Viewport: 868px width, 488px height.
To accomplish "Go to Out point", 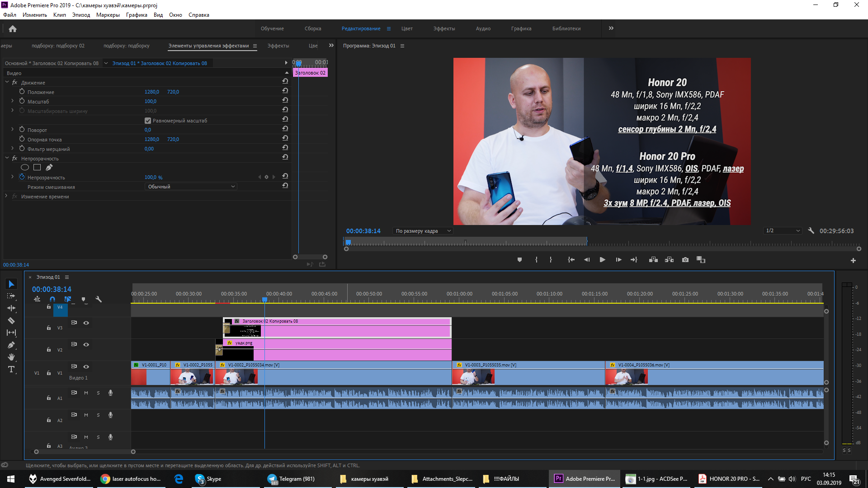I will 634,260.
